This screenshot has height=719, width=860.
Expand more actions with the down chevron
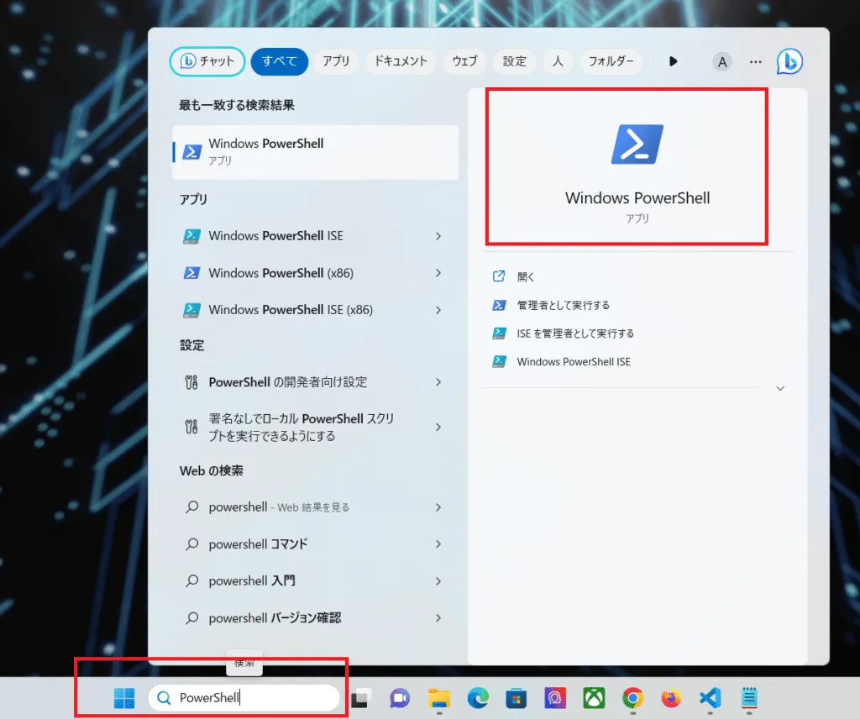(x=780, y=388)
